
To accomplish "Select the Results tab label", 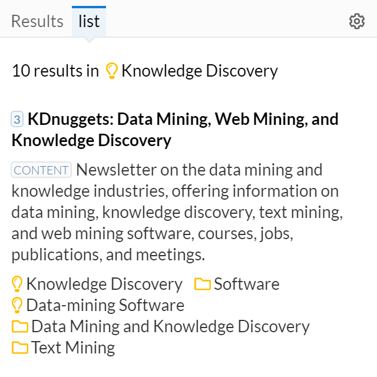I will tap(37, 21).
